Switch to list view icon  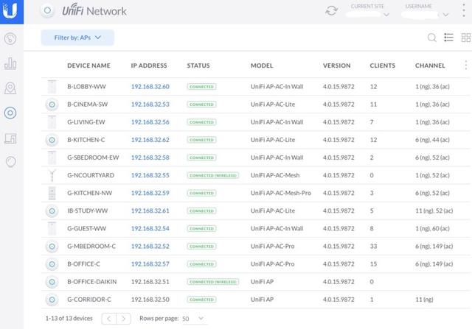[448, 38]
